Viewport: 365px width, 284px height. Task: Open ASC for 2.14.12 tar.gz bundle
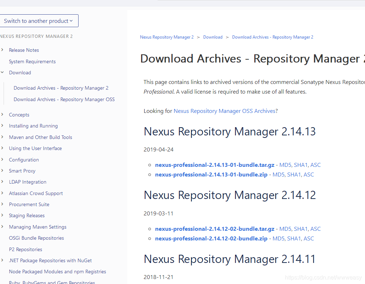point(315,229)
